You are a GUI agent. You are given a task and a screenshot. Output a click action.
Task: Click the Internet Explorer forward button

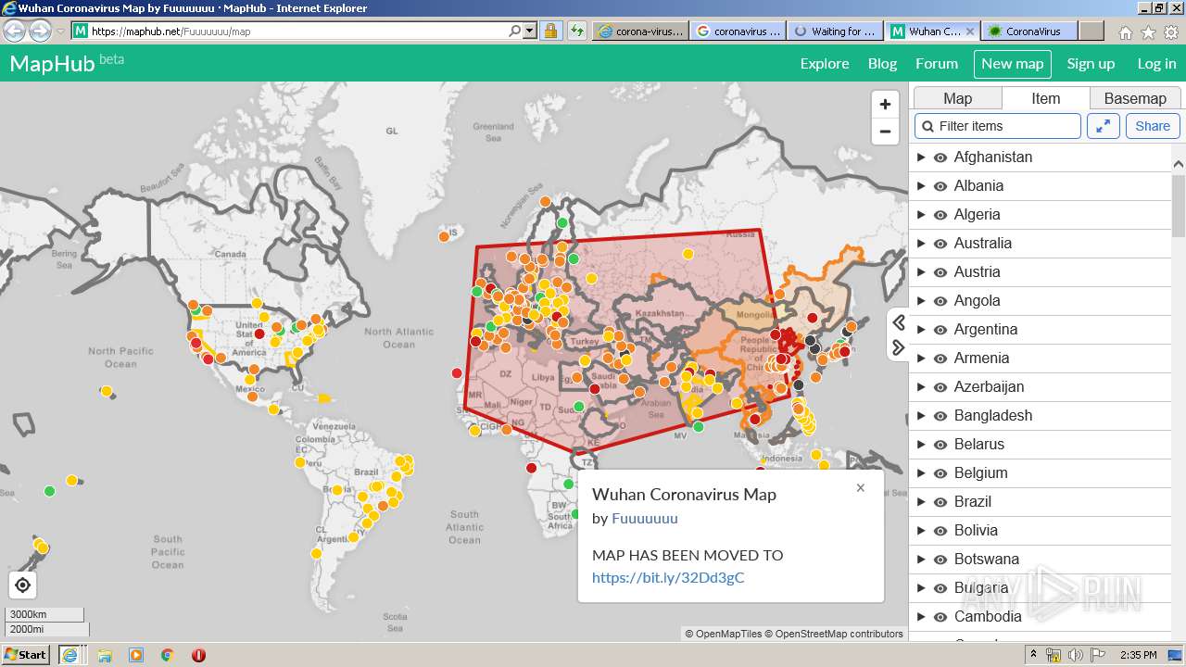pyautogui.click(x=40, y=31)
